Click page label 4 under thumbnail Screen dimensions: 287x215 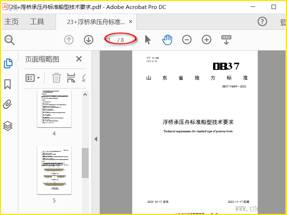[54, 134]
